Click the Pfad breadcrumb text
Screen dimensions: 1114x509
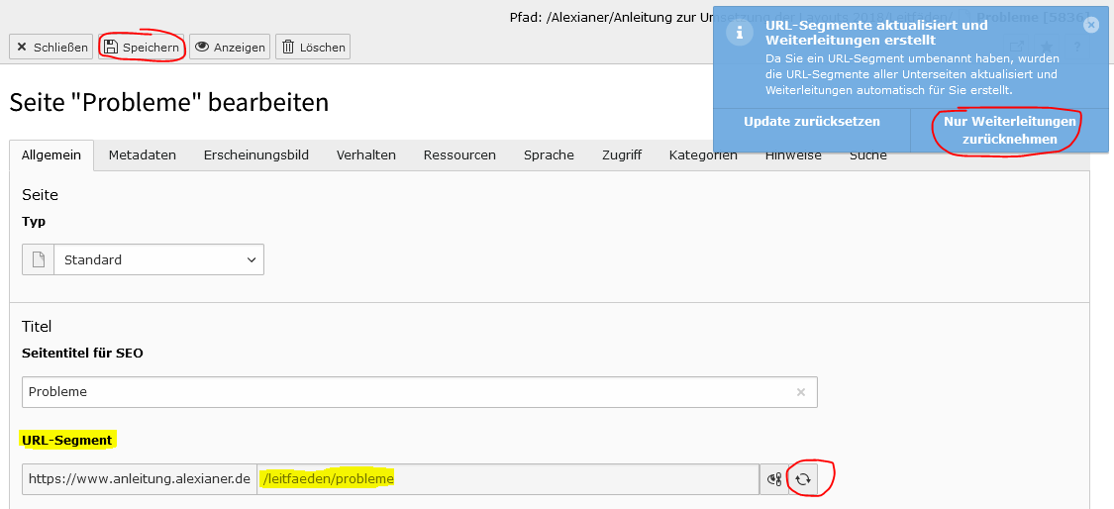point(799,18)
